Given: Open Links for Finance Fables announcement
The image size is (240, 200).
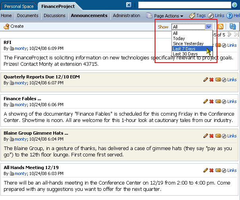Looking at the screenshot, I should (232, 101).
